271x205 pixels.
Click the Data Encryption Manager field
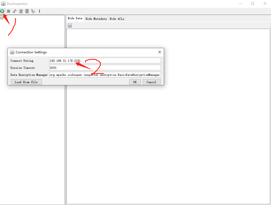tap(105, 75)
